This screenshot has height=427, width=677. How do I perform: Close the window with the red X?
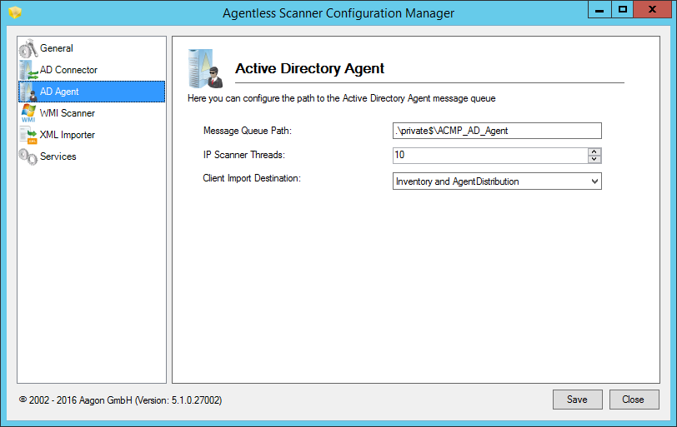pyautogui.click(x=652, y=9)
